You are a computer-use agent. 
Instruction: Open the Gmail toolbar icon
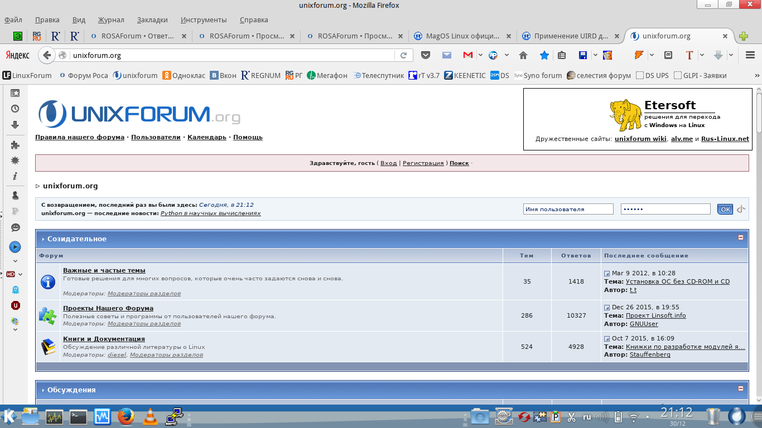pos(468,55)
